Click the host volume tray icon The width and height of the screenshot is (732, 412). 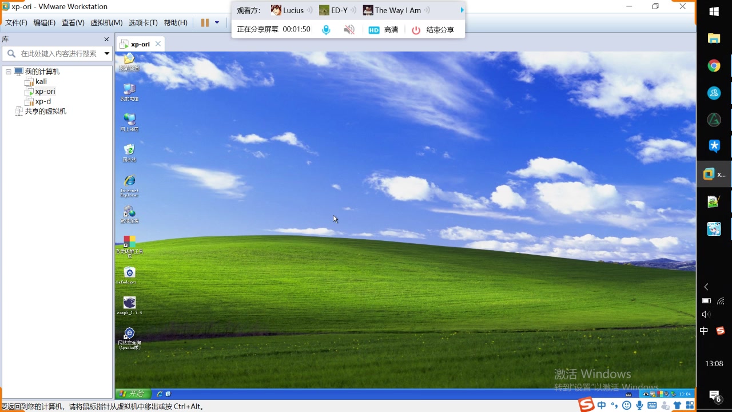(706, 314)
